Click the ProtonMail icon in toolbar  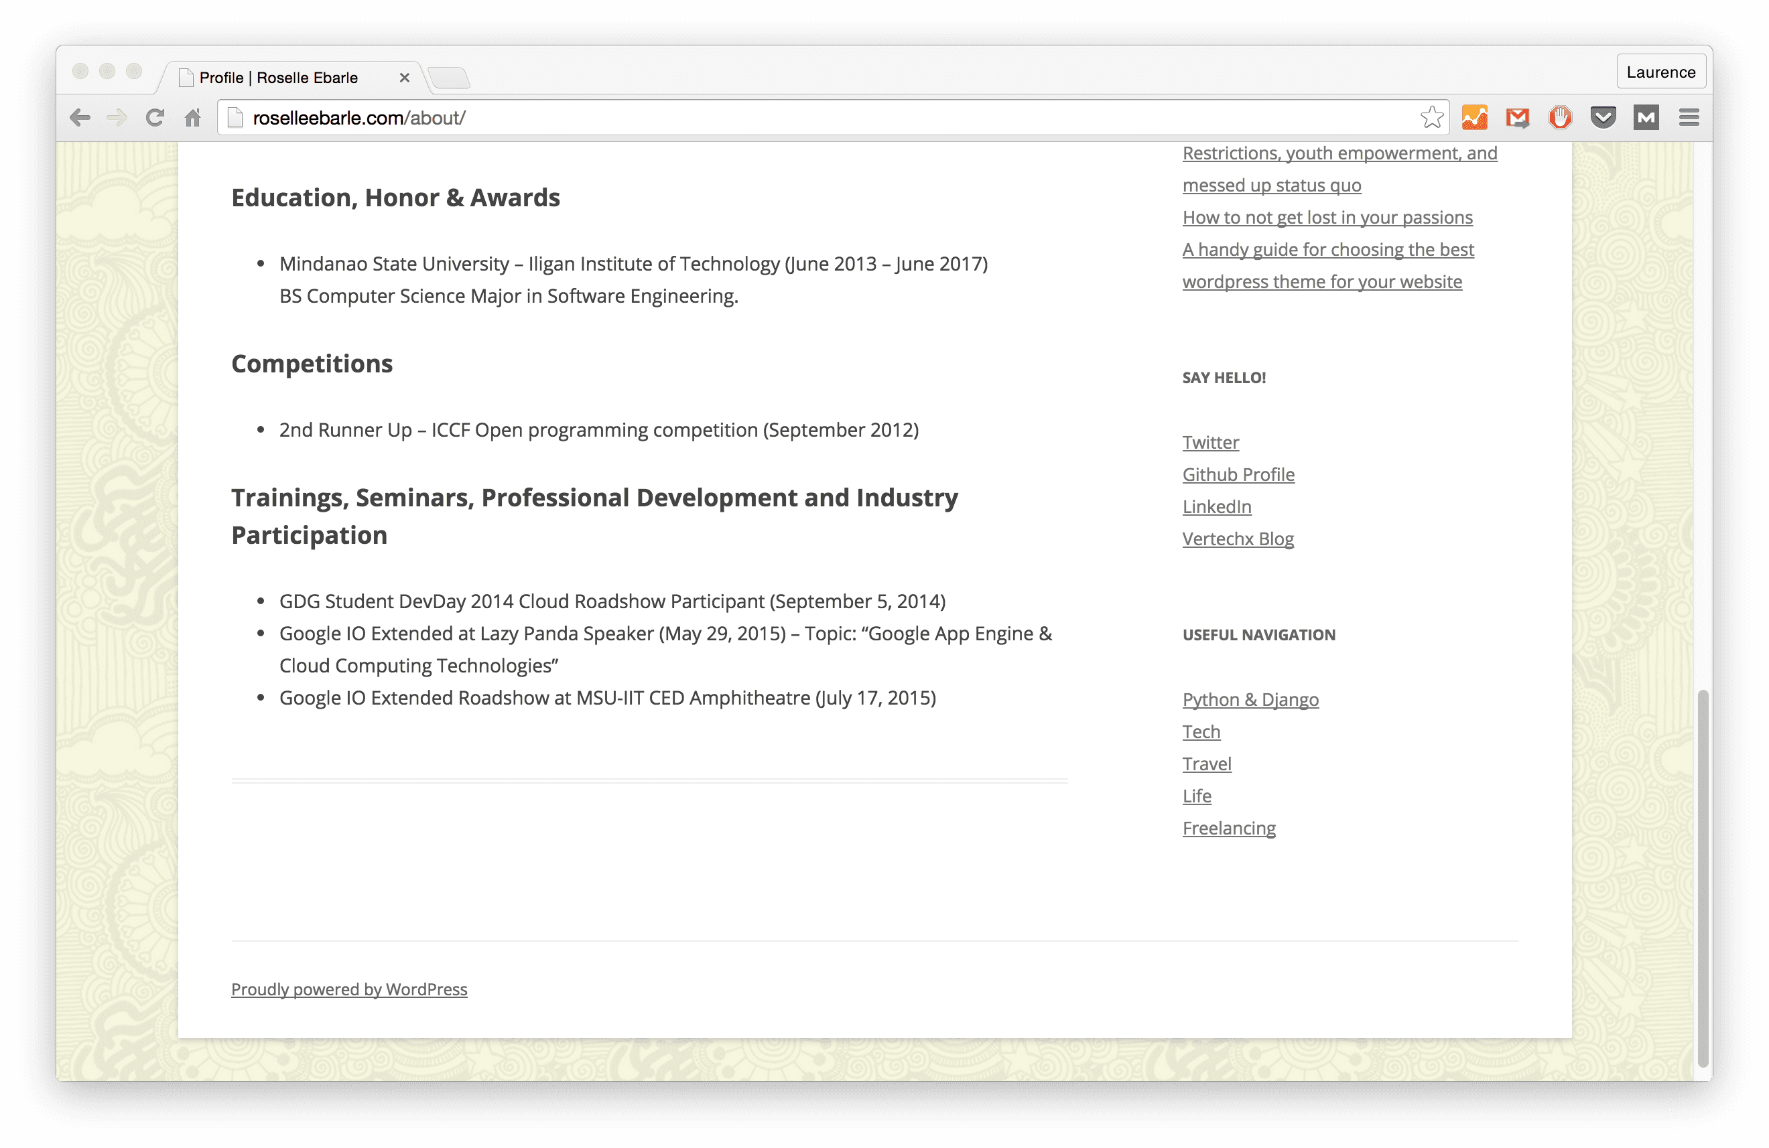[1645, 117]
